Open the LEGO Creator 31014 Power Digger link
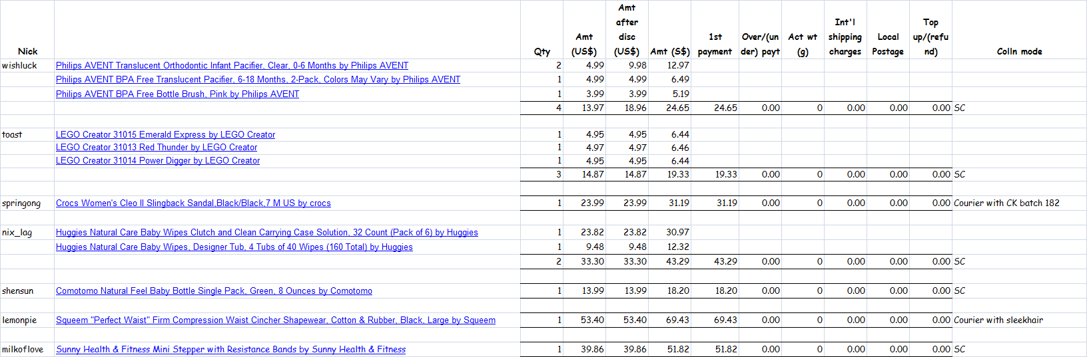The height and width of the screenshot is (357, 1087). coord(158,160)
